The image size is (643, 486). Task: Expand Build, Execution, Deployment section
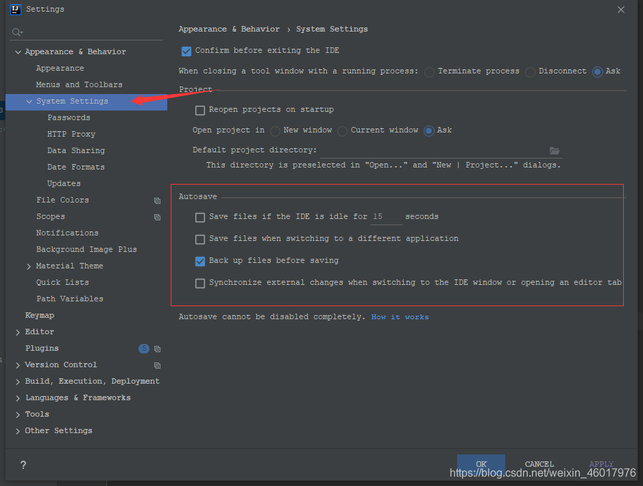click(18, 382)
